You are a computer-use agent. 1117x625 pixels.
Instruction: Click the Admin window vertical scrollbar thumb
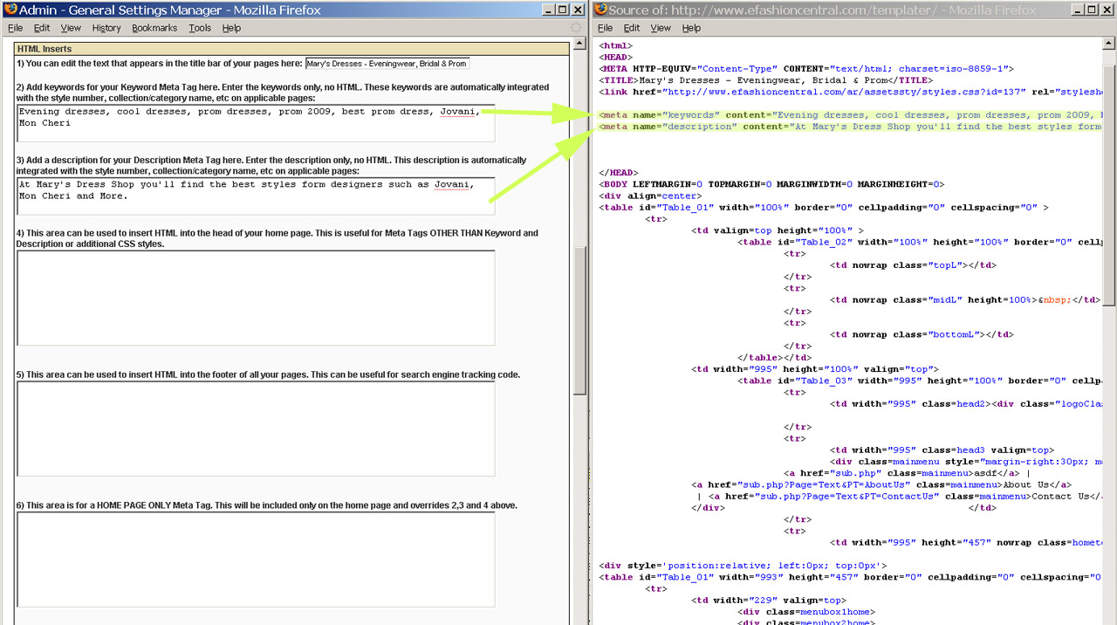coord(579,319)
